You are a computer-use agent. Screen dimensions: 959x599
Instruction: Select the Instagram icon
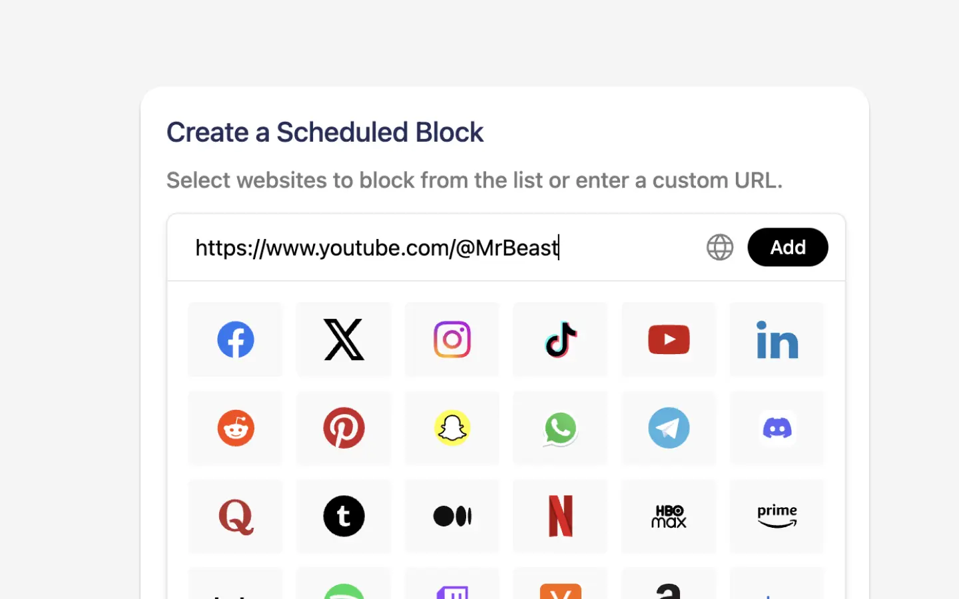452,339
